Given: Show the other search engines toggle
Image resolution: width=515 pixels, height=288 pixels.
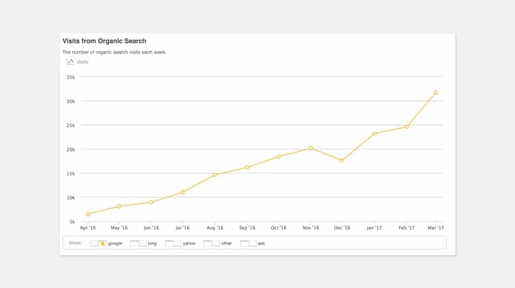Looking at the screenshot, I should (x=212, y=243).
